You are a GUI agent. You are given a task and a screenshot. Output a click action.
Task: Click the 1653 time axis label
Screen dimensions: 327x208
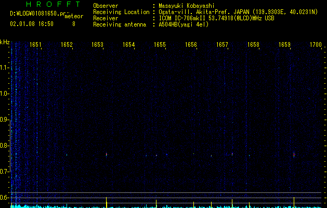pos(97,45)
